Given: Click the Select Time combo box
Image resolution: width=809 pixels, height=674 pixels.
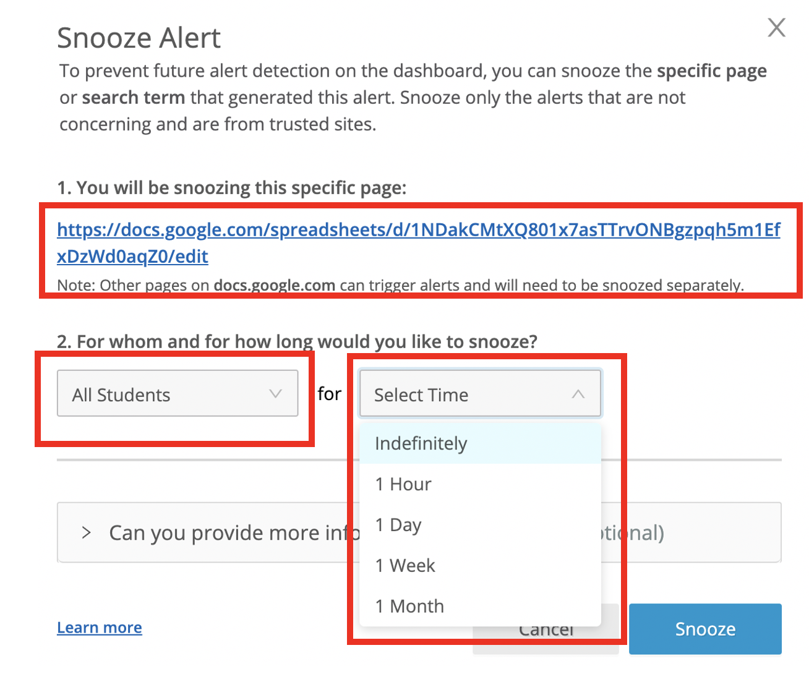Looking at the screenshot, I should click(x=479, y=394).
